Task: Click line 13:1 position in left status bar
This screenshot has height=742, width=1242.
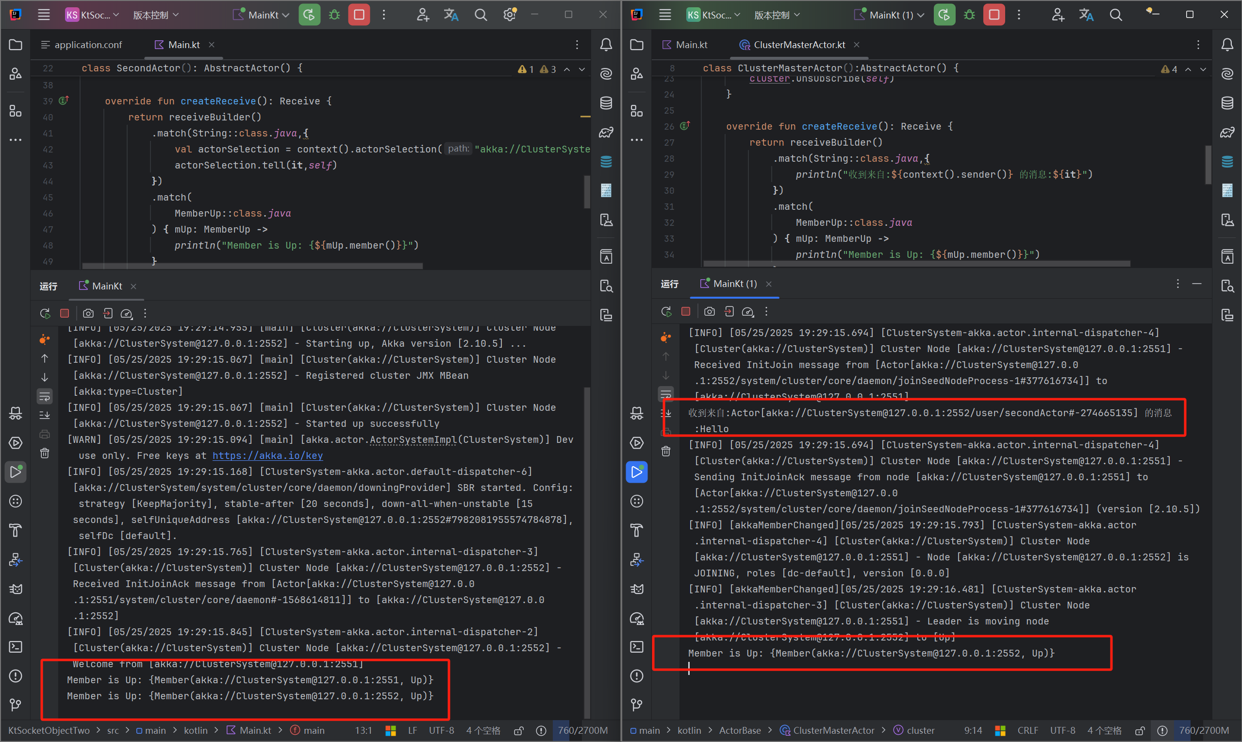Action: [363, 730]
